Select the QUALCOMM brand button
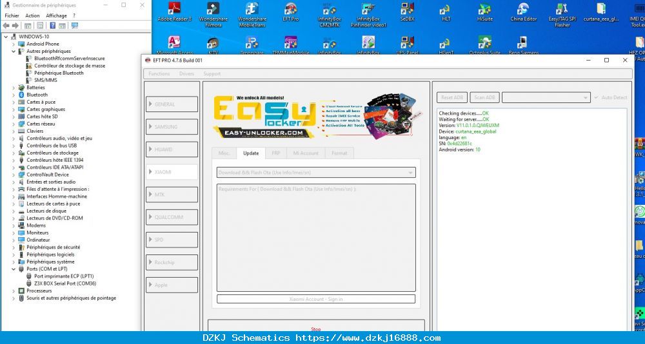Viewport: 645px width, 344px height. tap(172, 217)
